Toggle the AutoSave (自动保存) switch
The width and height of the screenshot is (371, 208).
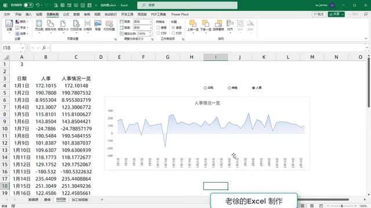(28, 5)
